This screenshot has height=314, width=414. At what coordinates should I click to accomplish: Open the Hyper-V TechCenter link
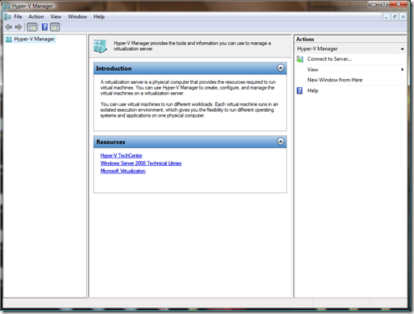[121, 155]
